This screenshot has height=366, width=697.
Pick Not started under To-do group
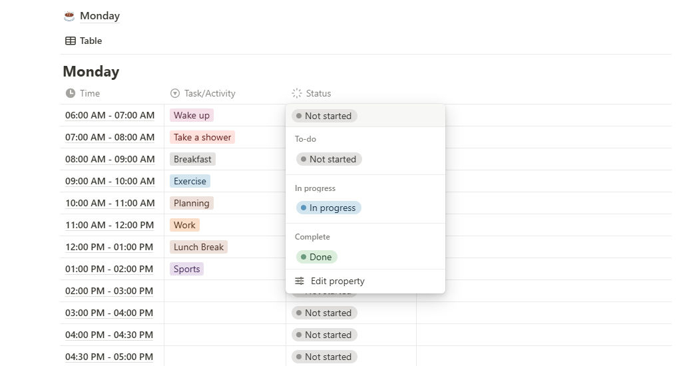[329, 159]
